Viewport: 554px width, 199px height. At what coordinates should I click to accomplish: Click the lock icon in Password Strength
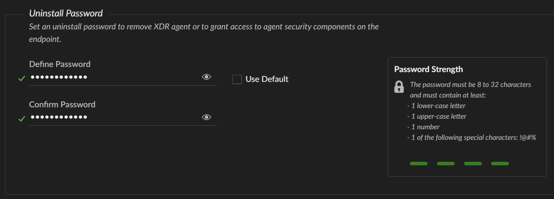[x=399, y=87]
